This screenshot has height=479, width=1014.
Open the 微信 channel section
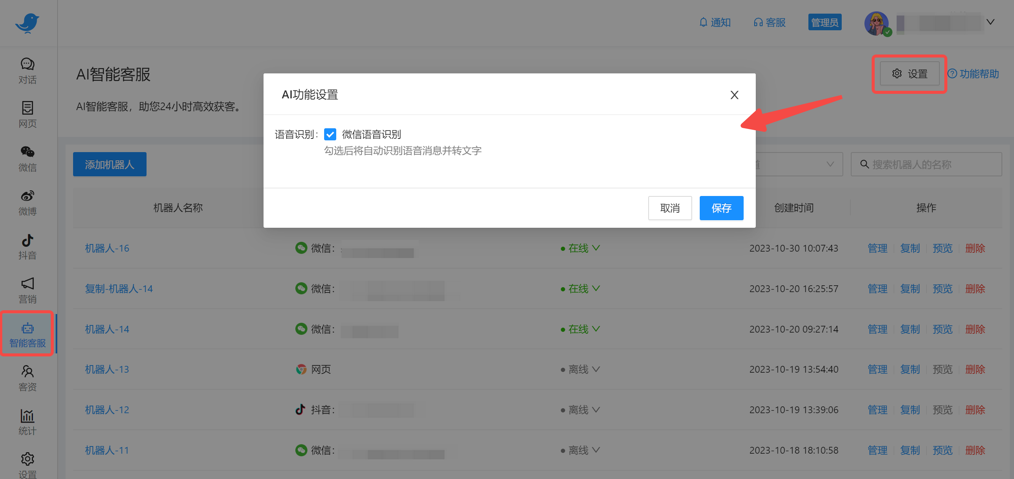(27, 159)
